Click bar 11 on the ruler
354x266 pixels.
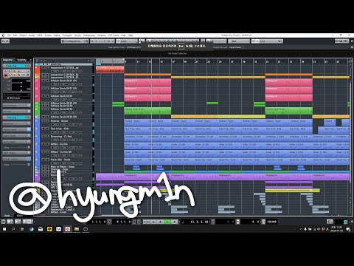point(139,61)
